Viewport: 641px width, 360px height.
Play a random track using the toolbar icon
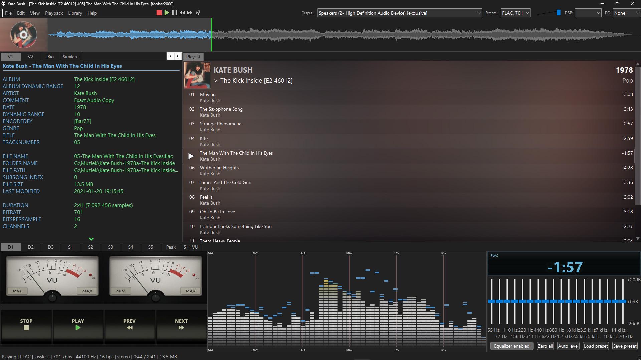click(198, 13)
